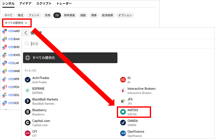
Task: Click the magnifier search icon
Action: (27, 44)
